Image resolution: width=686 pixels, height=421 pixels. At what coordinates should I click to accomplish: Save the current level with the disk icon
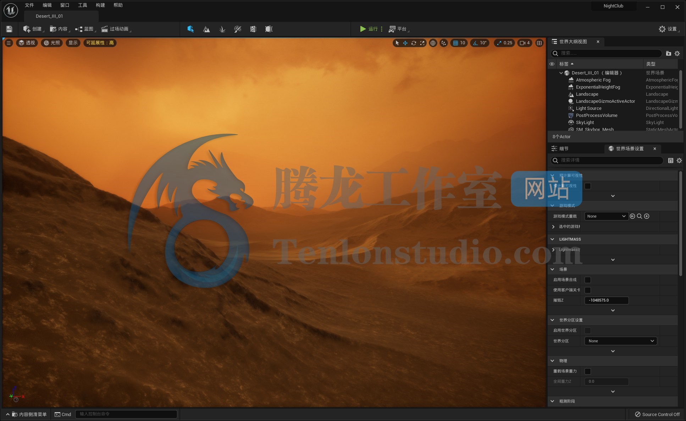(x=9, y=29)
